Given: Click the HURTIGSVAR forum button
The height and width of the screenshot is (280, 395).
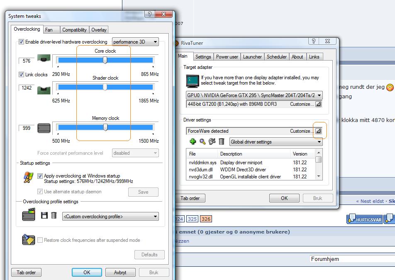Looking at the screenshot, I should 365,219.
